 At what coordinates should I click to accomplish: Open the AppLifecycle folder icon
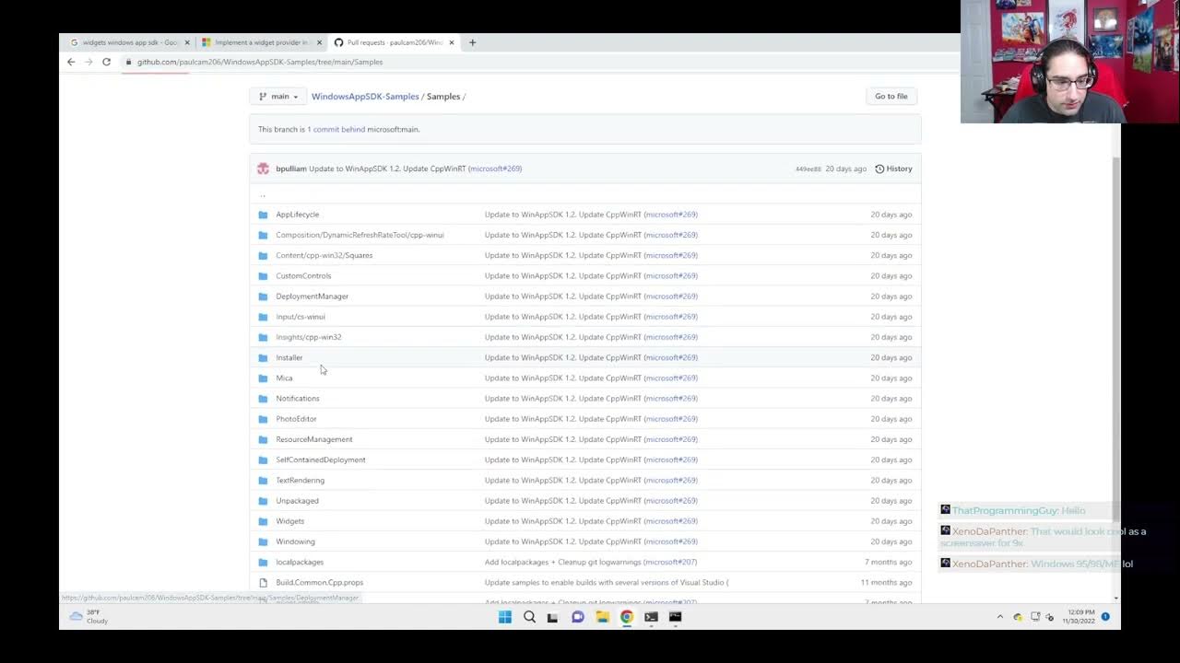[263, 215]
